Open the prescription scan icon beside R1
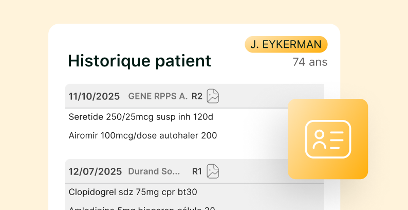This screenshot has height=210, width=408. [213, 171]
